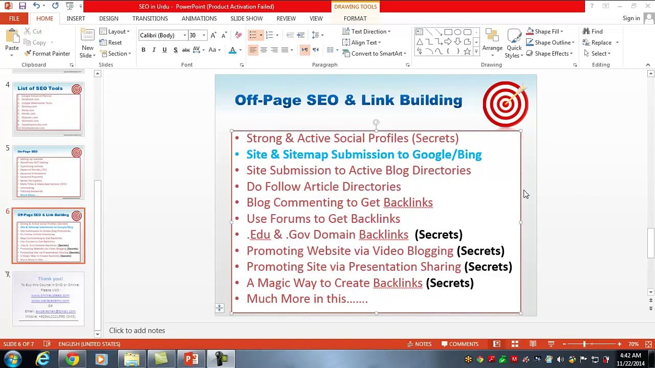The image size is (655, 368).
Task: Open the font name combo box
Action: tap(163, 35)
